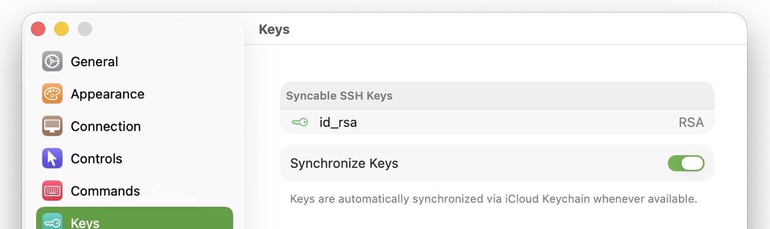Click the Controls cursor icon
The height and width of the screenshot is (229, 770).
(x=52, y=158)
